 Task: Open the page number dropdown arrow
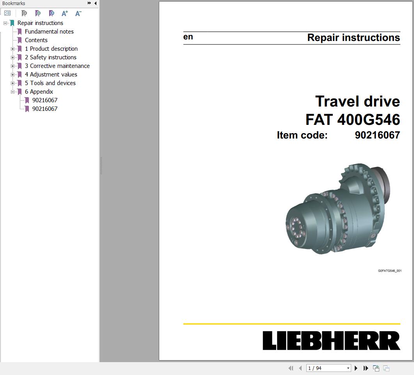click(x=348, y=368)
